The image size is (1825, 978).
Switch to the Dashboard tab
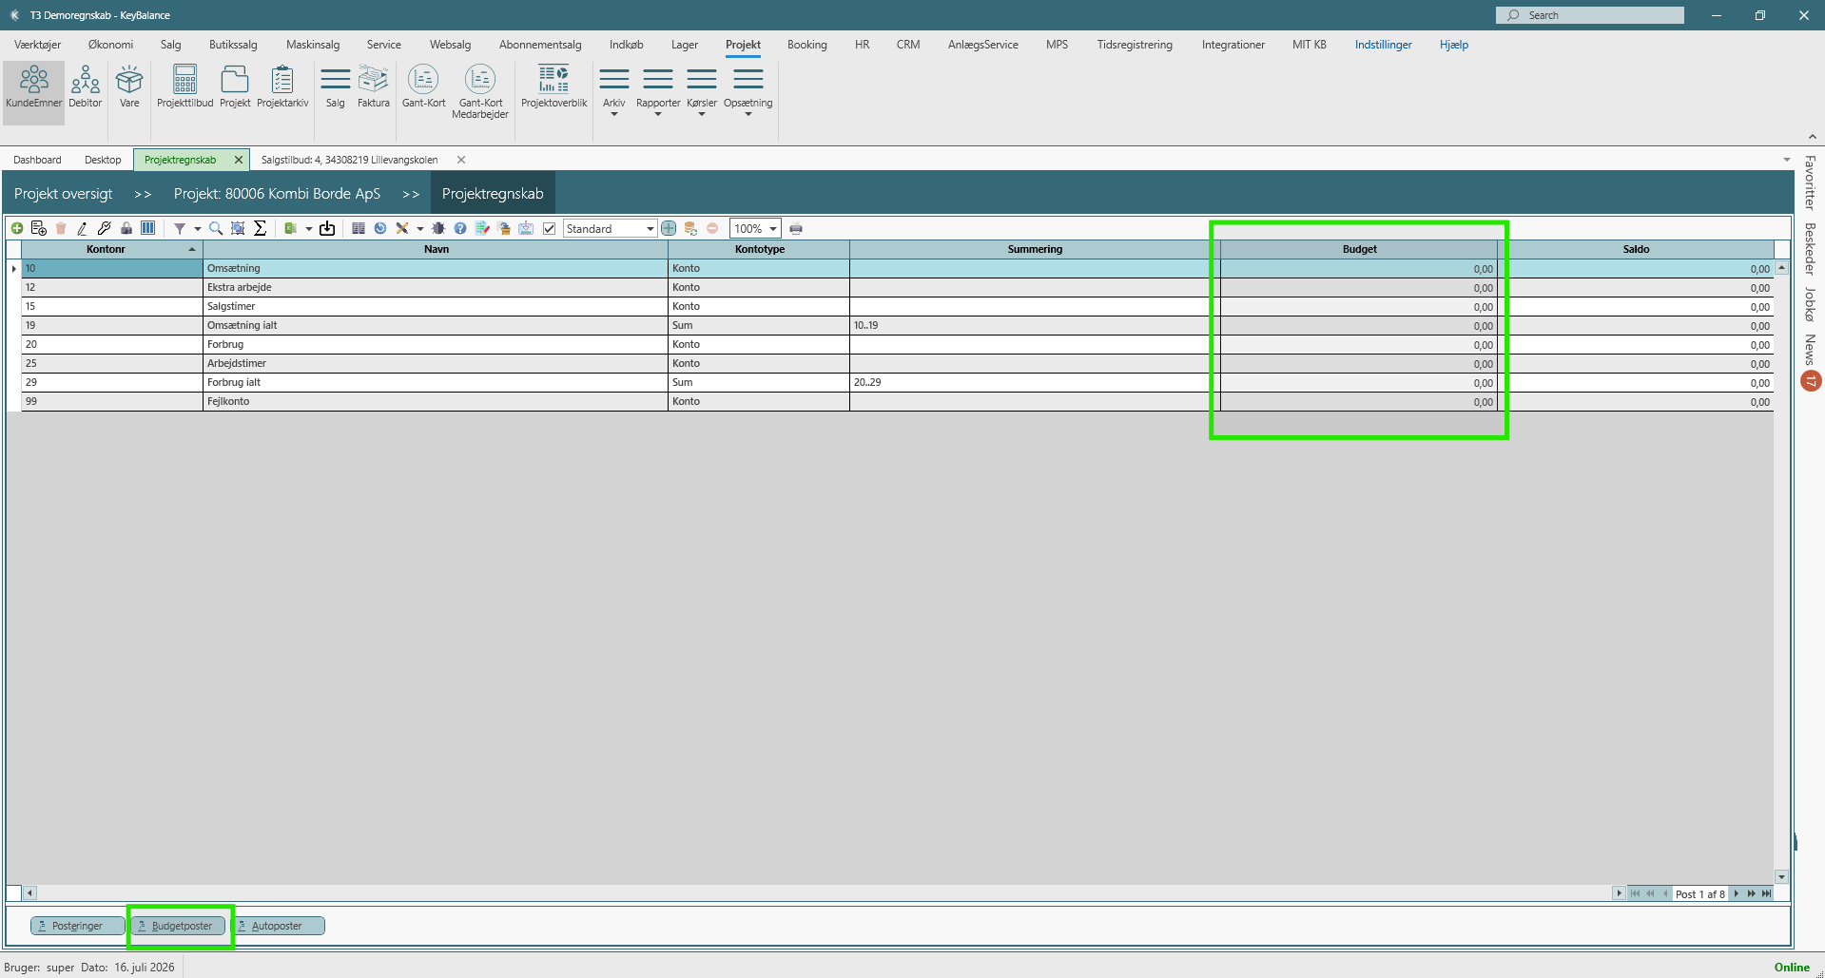click(x=37, y=160)
